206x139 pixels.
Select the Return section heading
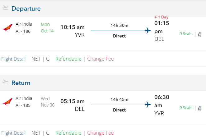[x=21, y=83]
